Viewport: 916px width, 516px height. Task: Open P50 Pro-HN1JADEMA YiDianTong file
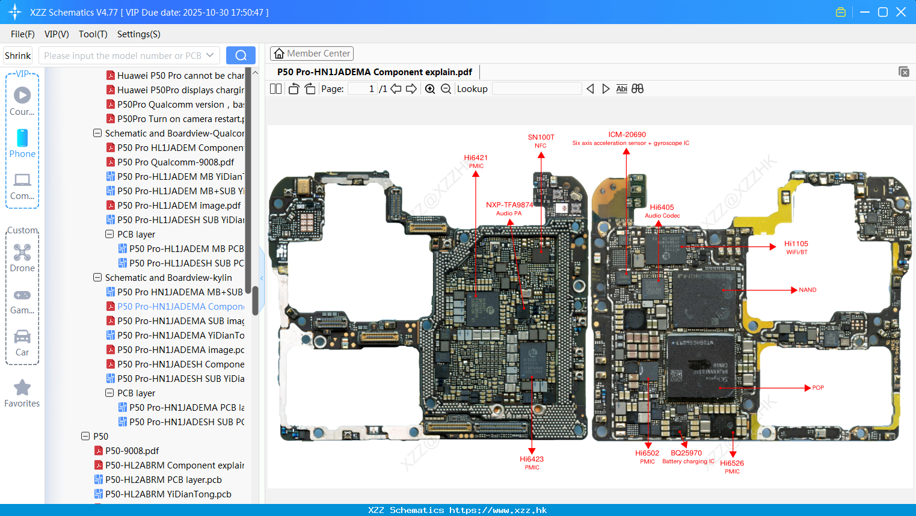pyautogui.click(x=175, y=335)
